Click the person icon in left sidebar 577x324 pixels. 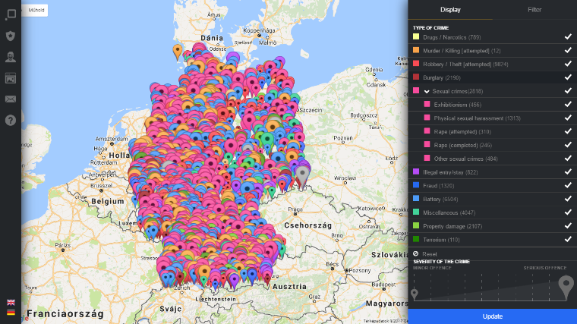click(11, 57)
